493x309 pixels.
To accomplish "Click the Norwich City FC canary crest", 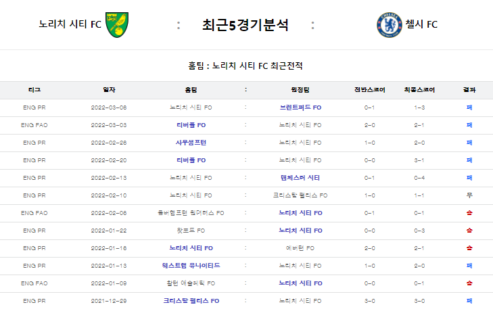I will (x=117, y=25).
